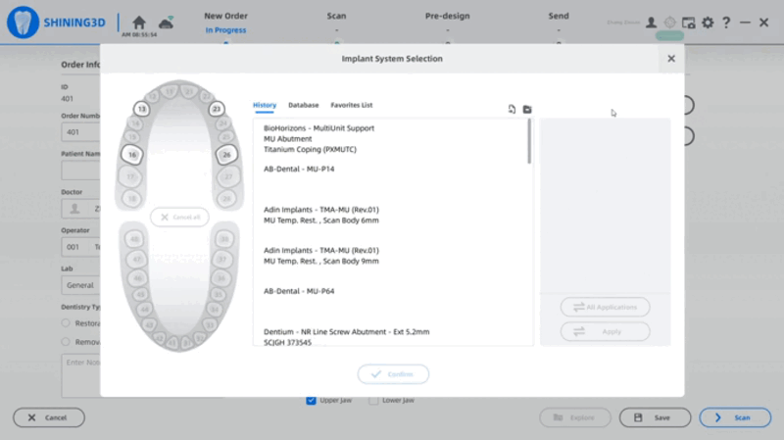Select tooth 37 on the lower jaw
This screenshot has width=784, height=440.
click(222, 259)
